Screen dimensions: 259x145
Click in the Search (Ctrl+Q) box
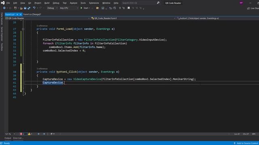click(x=138, y=3)
